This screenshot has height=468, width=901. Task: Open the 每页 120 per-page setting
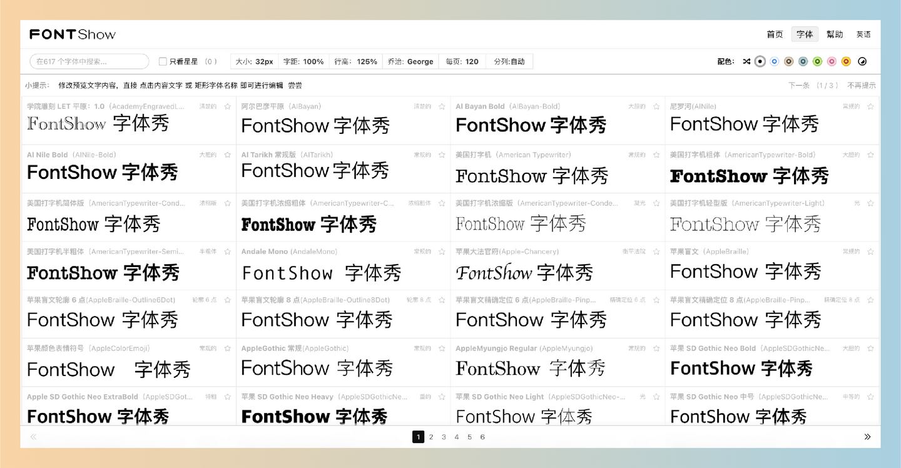point(462,61)
